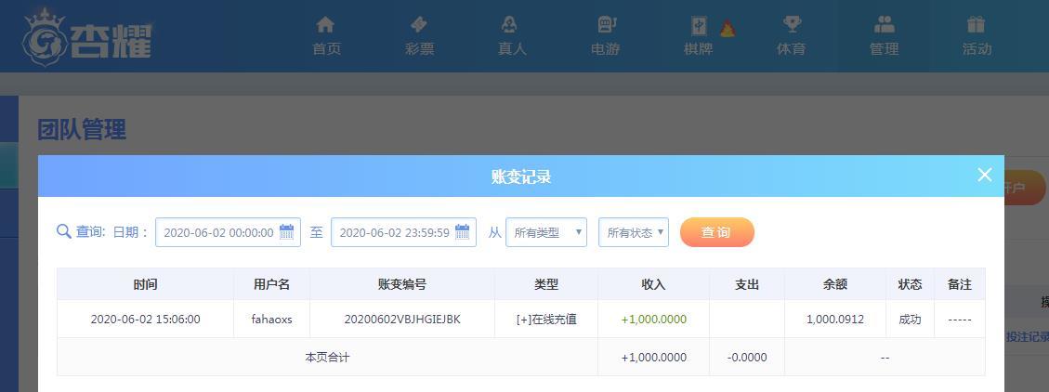This screenshot has width=1049, height=392.
Task: Click the hot flame badge on 棋牌
Action: pyautogui.click(x=728, y=28)
